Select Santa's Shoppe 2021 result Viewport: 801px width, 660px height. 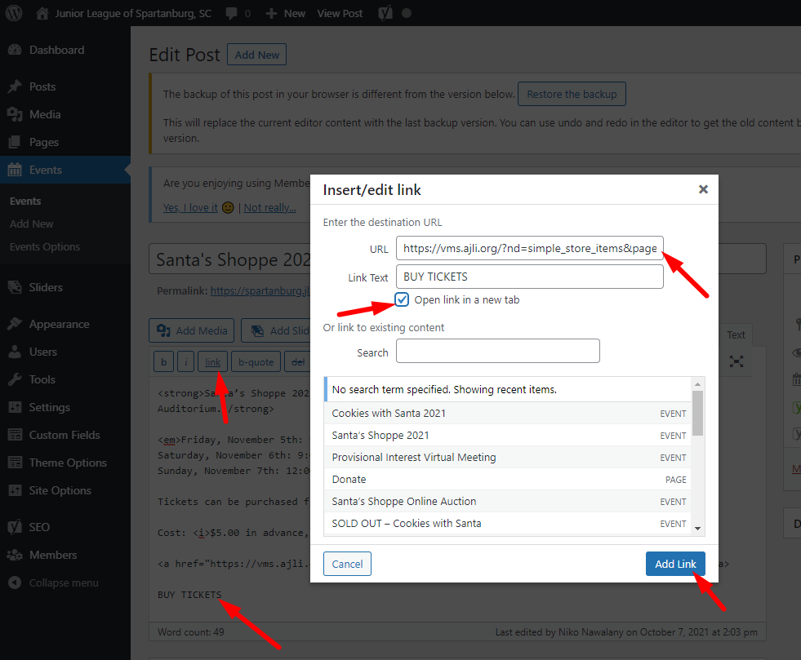tap(508, 436)
